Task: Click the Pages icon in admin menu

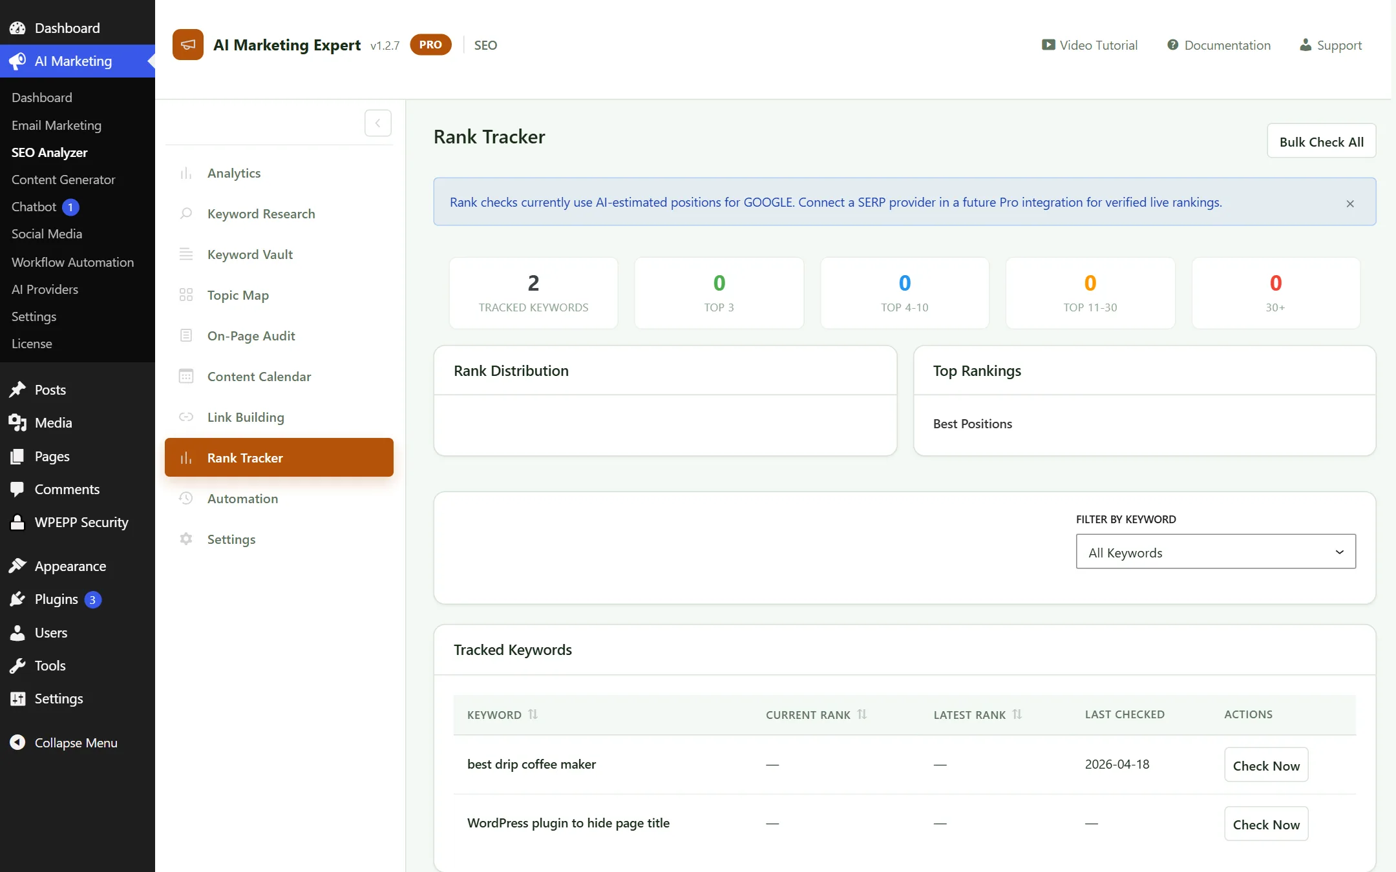Action: [17, 456]
